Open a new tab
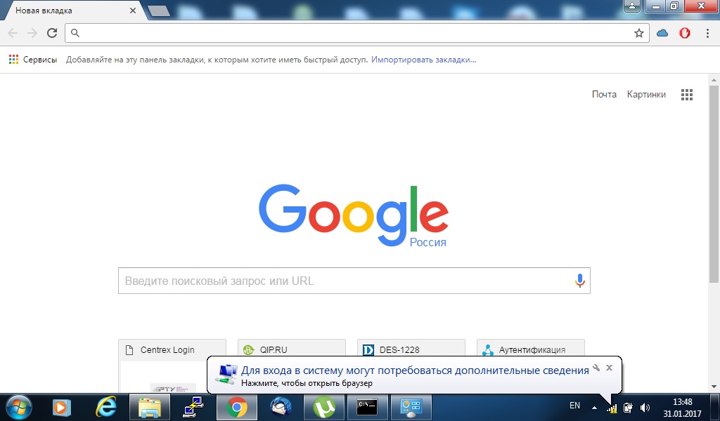The width and height of the screenshot is (720, 421). [x=160, y=11]
